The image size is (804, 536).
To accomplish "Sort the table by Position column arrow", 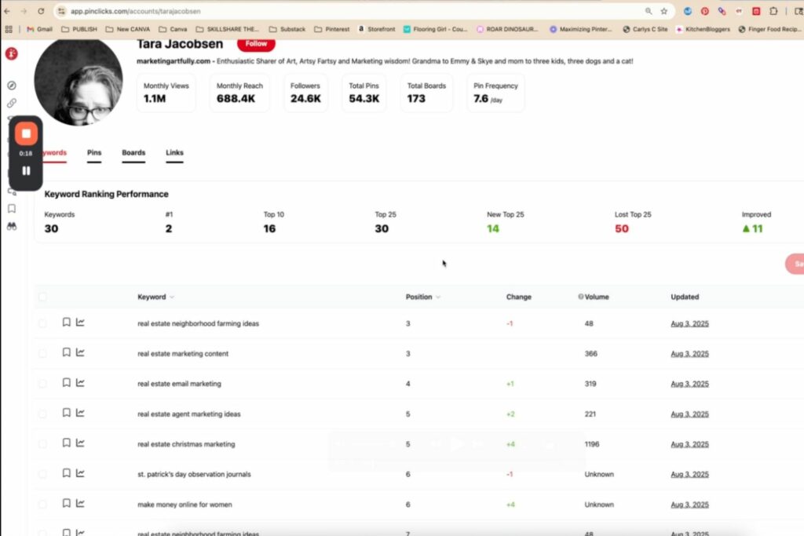I will [438, 297].
